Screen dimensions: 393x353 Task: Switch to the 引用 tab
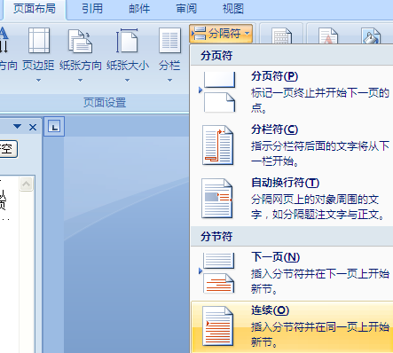point(92,9)
